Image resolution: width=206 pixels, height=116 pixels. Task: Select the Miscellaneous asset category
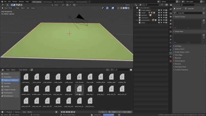point(10,96)
